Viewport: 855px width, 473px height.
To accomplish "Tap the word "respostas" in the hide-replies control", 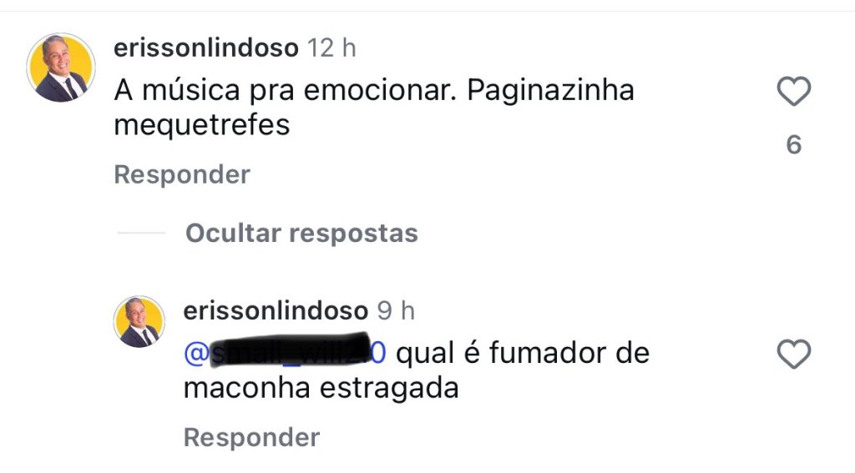I will coord(353,234).
